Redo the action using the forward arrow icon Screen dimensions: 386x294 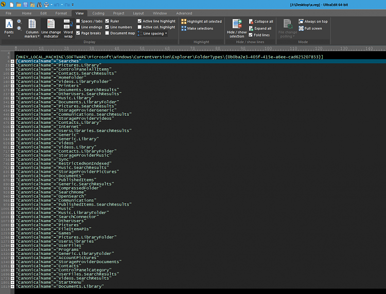click(x=68, y=5)
